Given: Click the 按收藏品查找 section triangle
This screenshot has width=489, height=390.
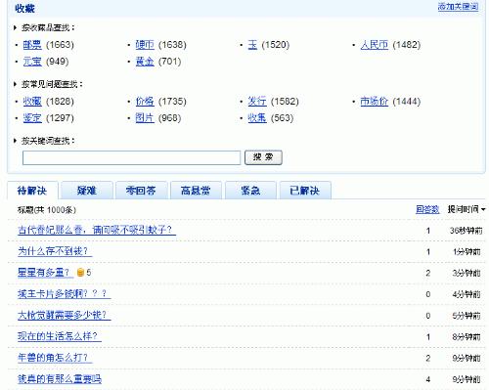Looking at the screenshot, I should 15,28.
